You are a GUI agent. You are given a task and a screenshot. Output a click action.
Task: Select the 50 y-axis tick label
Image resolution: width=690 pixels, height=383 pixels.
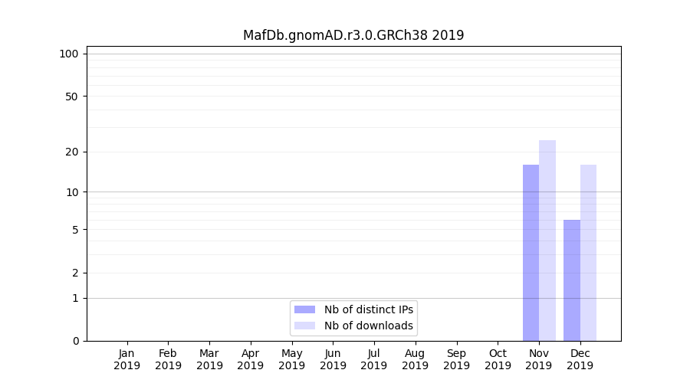click(x=72, y=97)
